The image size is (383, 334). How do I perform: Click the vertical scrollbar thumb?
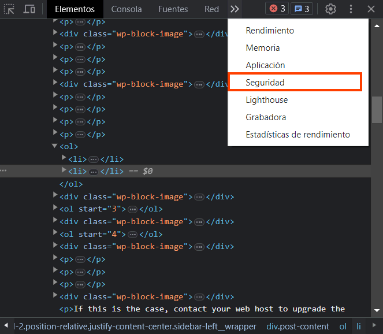(x=377, y=110)
